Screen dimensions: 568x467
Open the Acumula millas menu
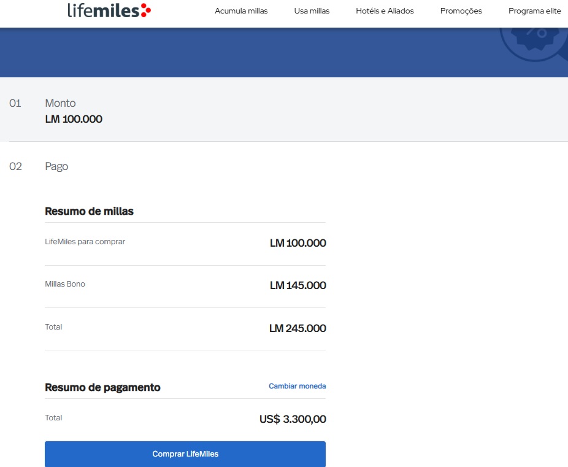pyautogui.click(x=241, y=11)
